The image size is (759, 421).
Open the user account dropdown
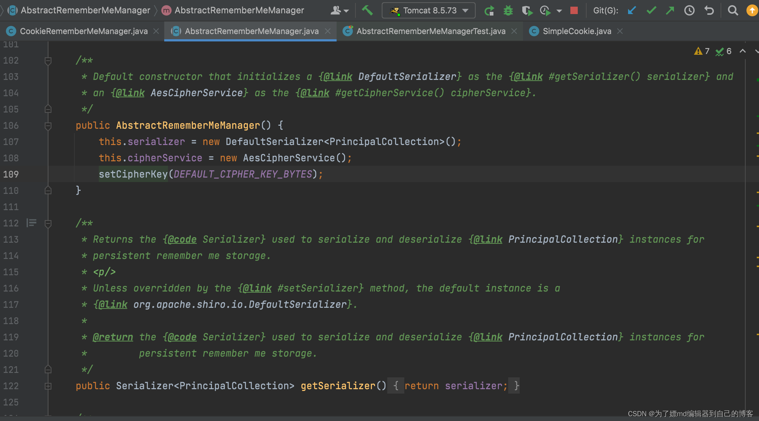tap(339, 10)
